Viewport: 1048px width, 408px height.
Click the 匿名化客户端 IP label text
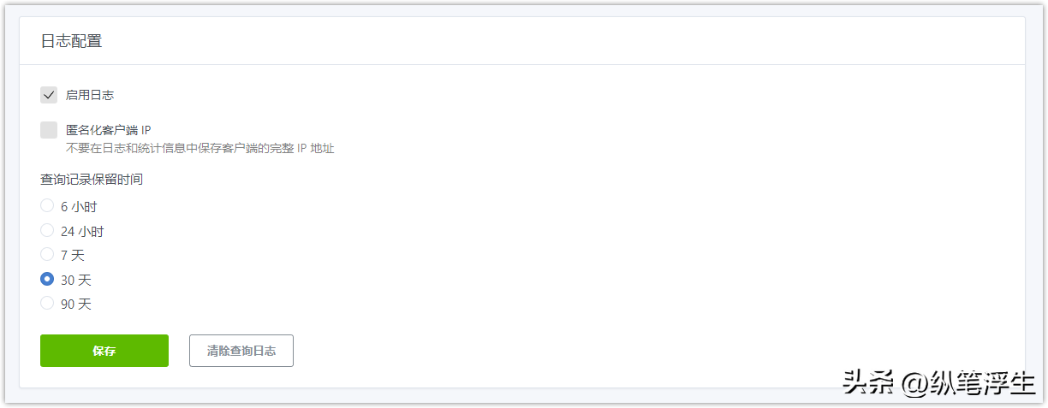(109, 130)
